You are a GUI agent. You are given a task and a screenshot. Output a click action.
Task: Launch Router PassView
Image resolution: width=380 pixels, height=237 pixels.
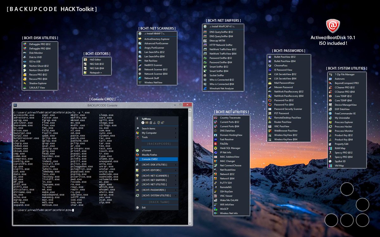click(x=289, y=122)
